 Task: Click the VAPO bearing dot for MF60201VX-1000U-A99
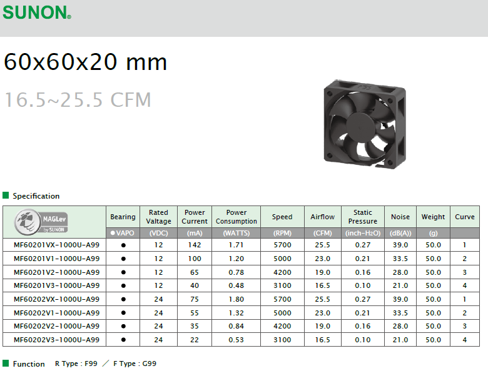point(123,245)
